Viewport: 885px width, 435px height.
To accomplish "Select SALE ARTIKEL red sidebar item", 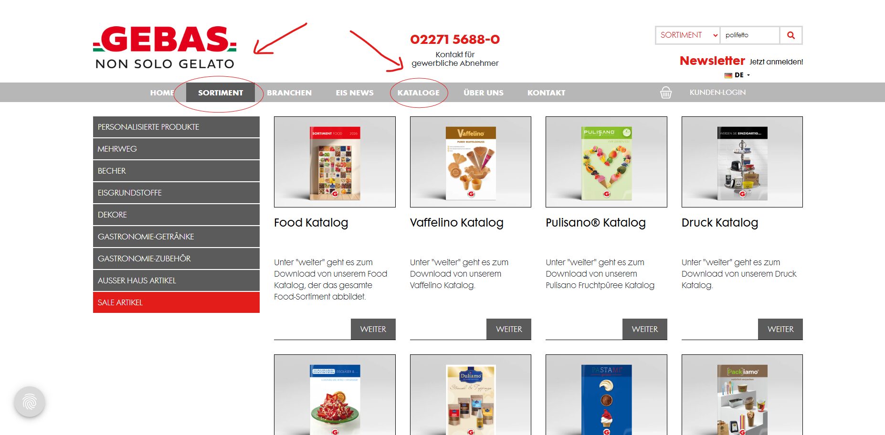I will (x=176, y=302).
